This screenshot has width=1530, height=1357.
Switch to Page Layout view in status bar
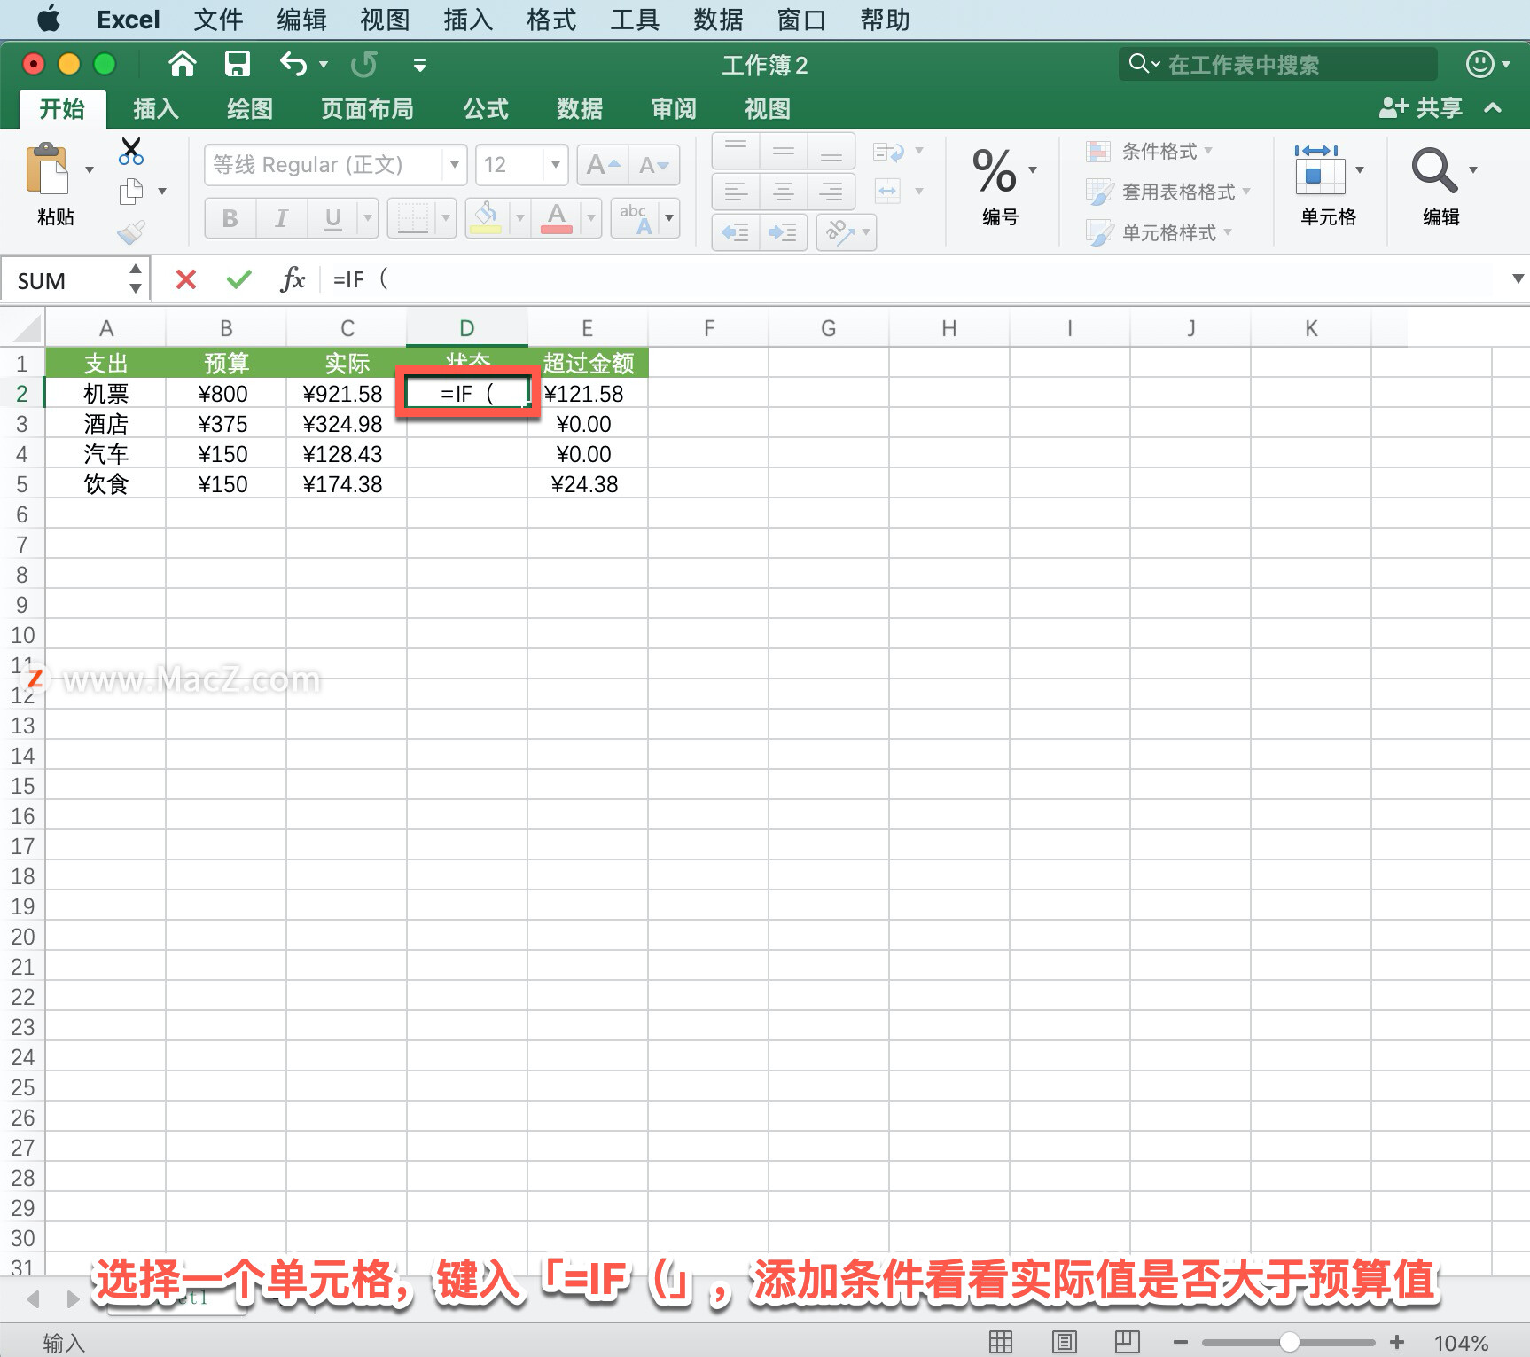(x=1064, y=1342)
